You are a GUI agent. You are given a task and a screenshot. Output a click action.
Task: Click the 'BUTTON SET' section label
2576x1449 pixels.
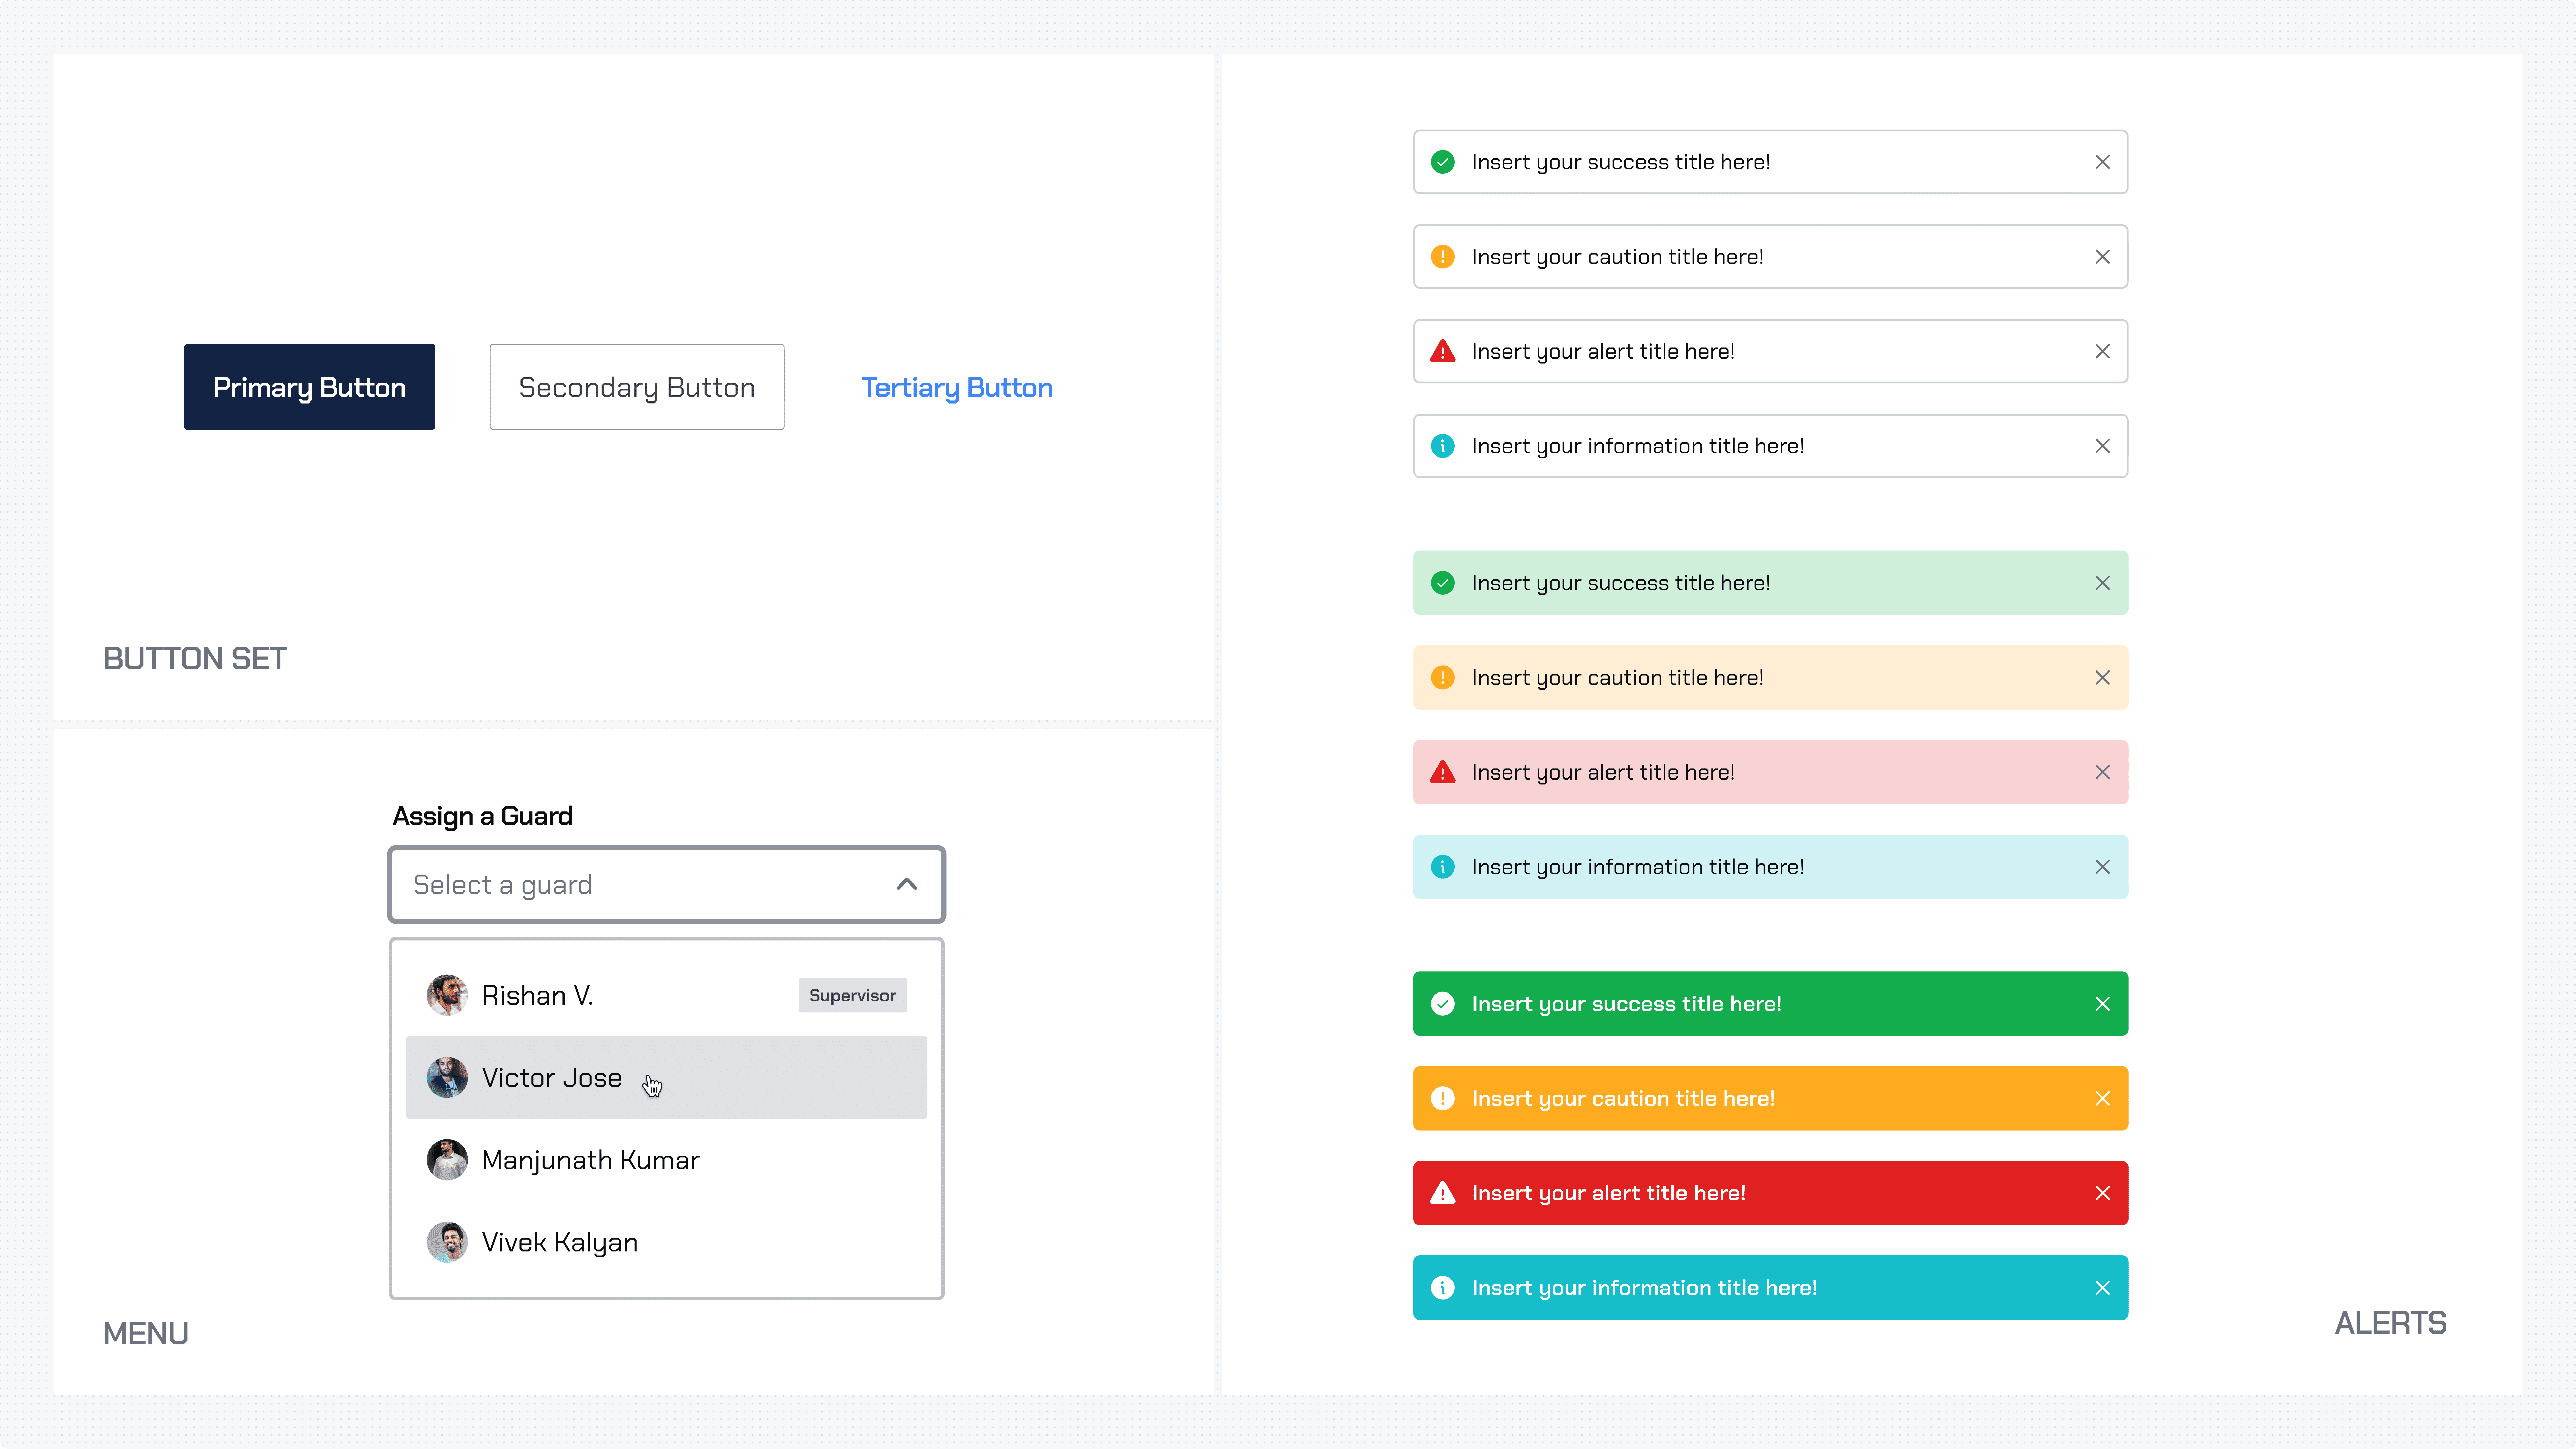[195, 659]
